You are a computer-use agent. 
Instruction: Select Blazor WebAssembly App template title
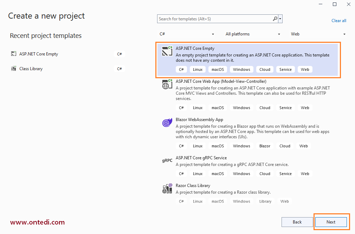pos(199,120)
